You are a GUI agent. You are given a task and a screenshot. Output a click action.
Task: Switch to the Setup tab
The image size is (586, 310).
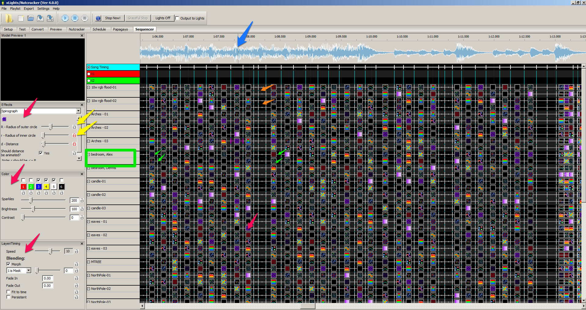click(8, 29)
